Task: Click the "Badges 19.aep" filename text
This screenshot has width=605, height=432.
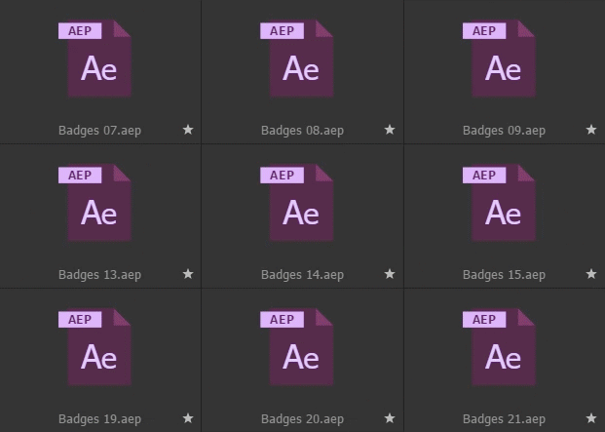Action: pos(99,419)
